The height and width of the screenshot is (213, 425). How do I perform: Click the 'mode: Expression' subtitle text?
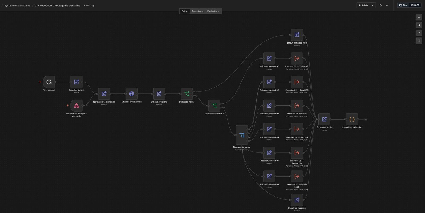point(242,150)
